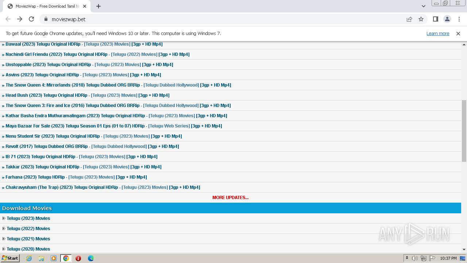Open Bawaal (2023) Telugu Original HDRip

click(x=43, y=44)
